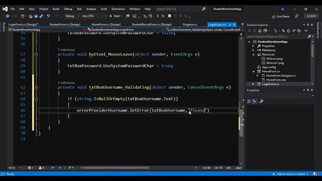Viewport: 322px width, 181px height.
Task: Select WinIcon.png in Solution Explorer
Action: coord(274,59)
